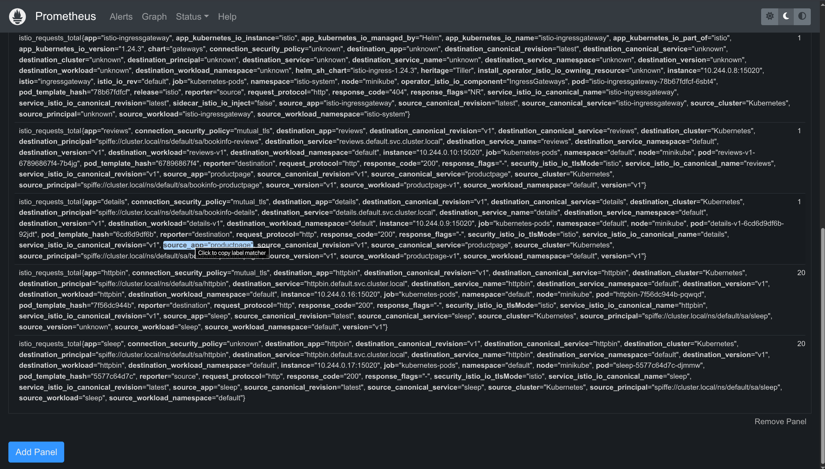
Task: Copy the highlighted source_app="productpage" label matcher
Action: click(208, 245)
